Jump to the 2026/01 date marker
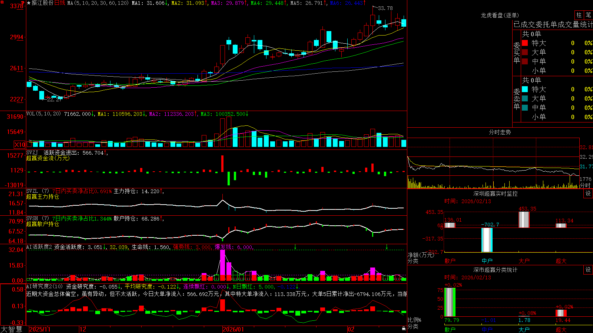 coord(233,329)
